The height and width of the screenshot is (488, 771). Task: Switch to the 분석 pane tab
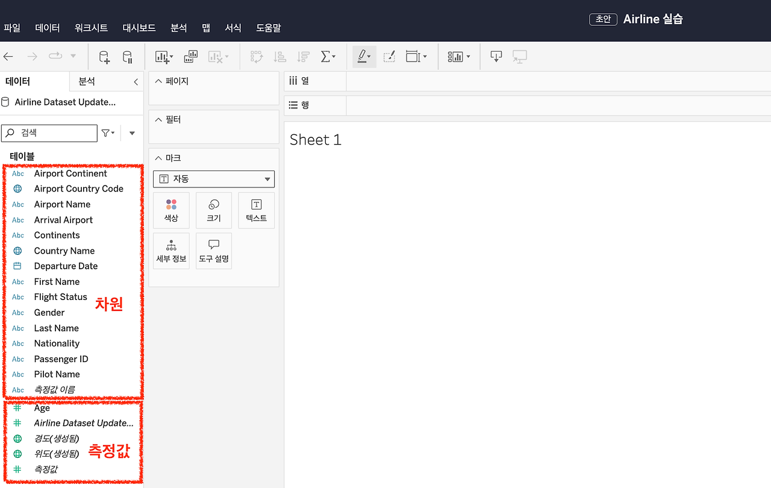87,81
